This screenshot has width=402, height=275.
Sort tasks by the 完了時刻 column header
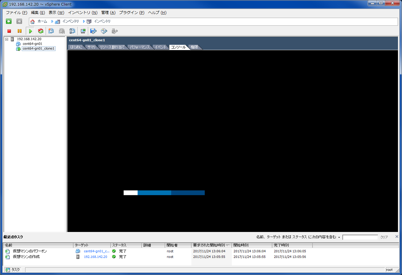click(292, 245)
